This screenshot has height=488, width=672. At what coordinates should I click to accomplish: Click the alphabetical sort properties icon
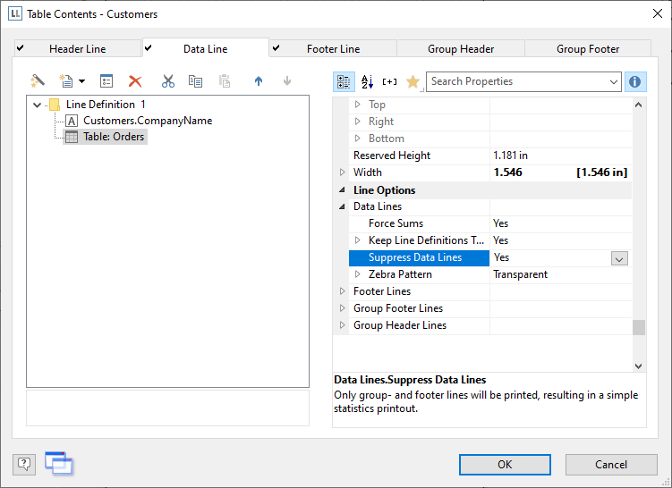click(x=367, y=82)
